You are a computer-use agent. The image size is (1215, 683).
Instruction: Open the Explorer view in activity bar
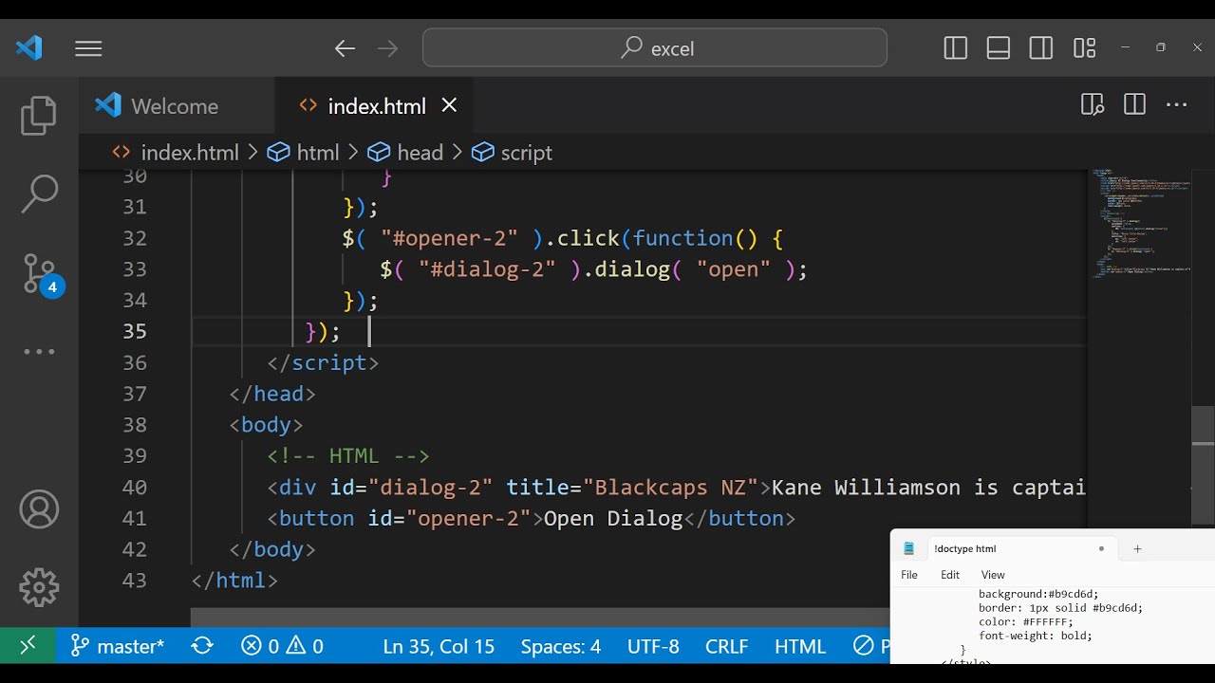click(x=39, y=116)
